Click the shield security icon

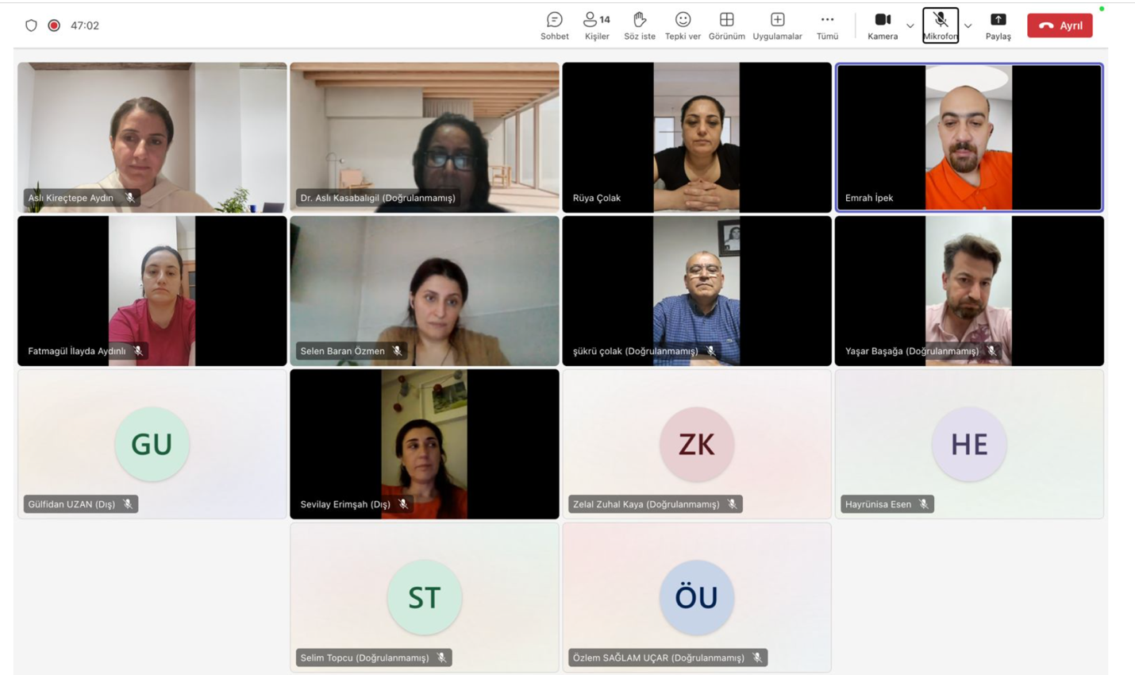tap(31, 25)
